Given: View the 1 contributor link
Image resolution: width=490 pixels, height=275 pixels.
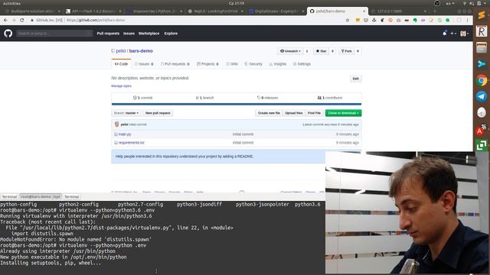Looking at the screenshot, I should click(x=330, y=98).
